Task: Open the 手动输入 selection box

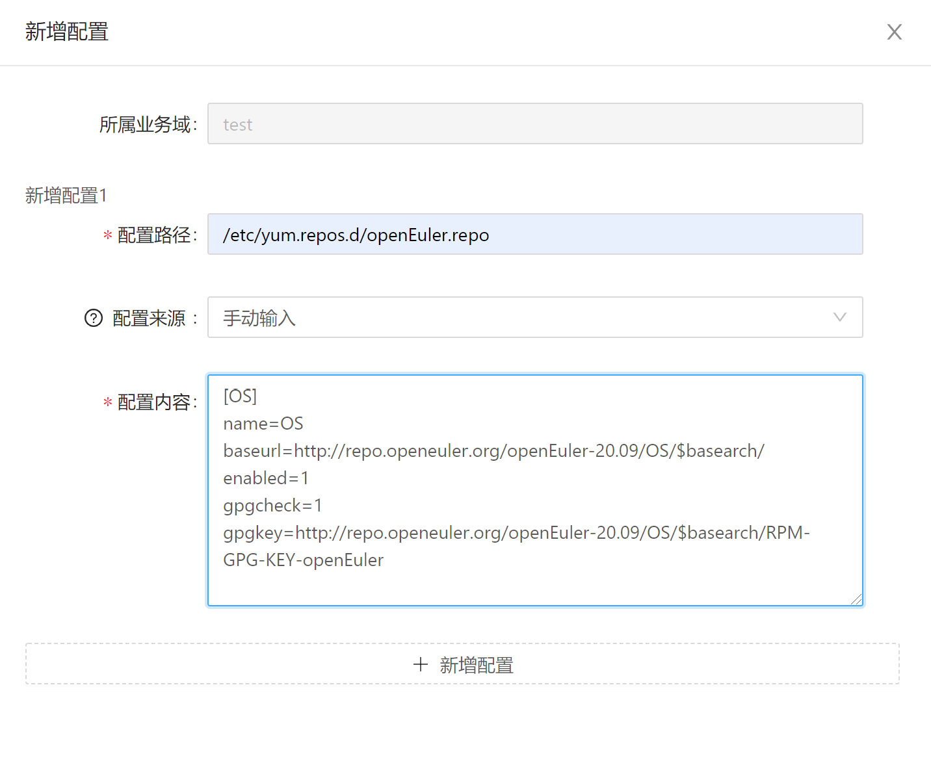Action: [x=520, y=317]
